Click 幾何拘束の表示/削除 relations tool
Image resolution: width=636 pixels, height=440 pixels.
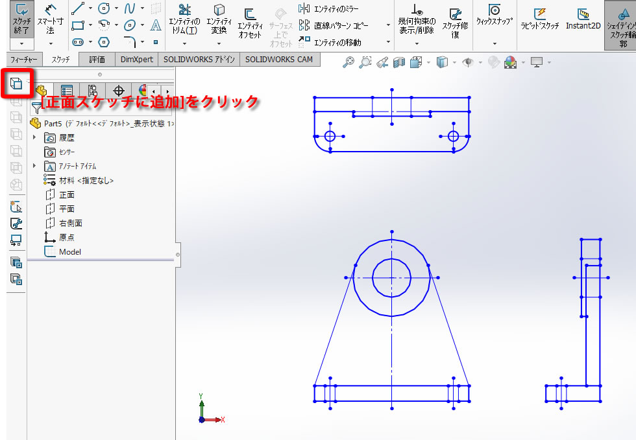(x=417, y=19)
